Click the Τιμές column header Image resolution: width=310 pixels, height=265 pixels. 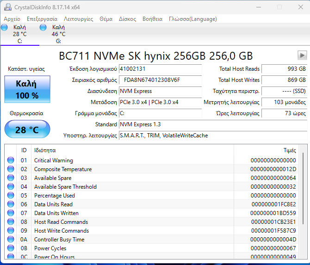pos(266,150)
